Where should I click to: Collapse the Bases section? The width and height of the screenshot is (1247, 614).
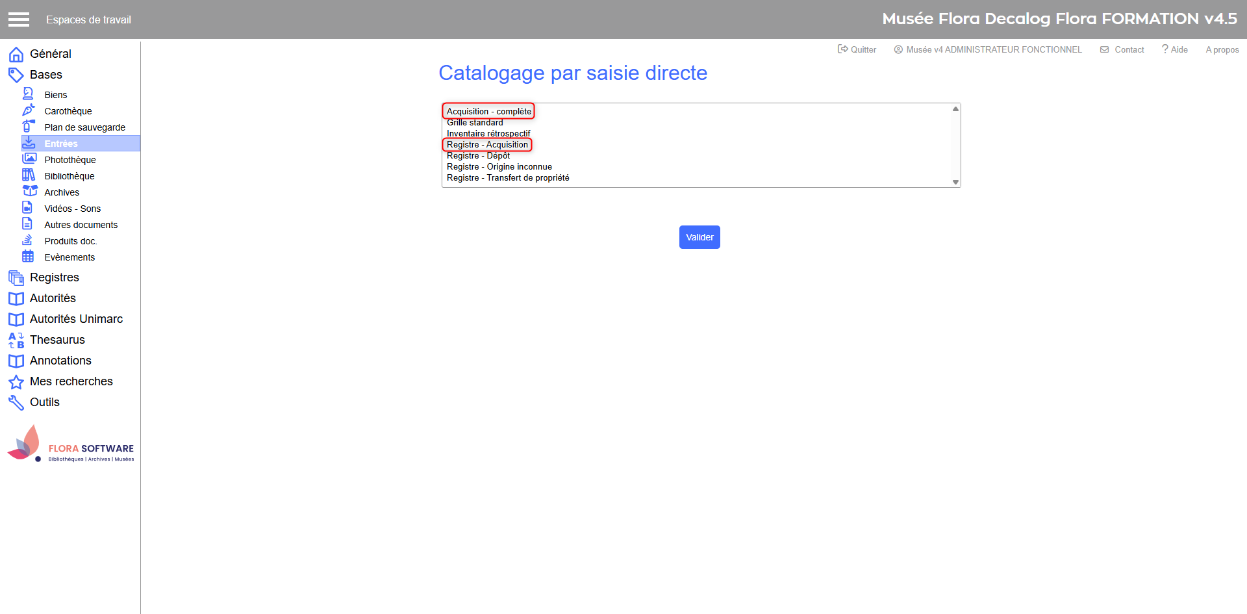coord(45,75)
